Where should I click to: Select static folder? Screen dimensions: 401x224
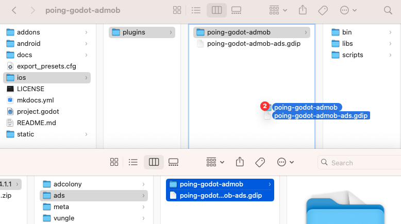[x=47, y=134]
